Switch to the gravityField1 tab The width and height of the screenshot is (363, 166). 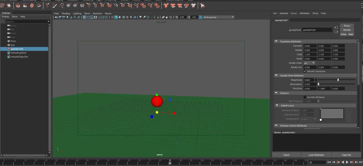click(x=281, y=20)
